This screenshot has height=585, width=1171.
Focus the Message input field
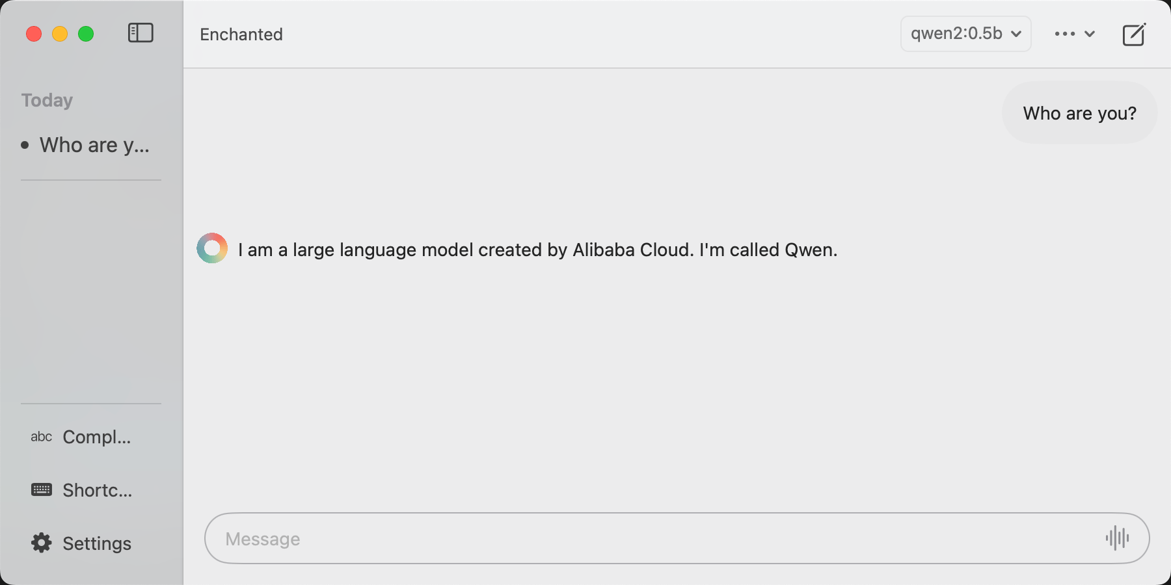click(651, 538)
